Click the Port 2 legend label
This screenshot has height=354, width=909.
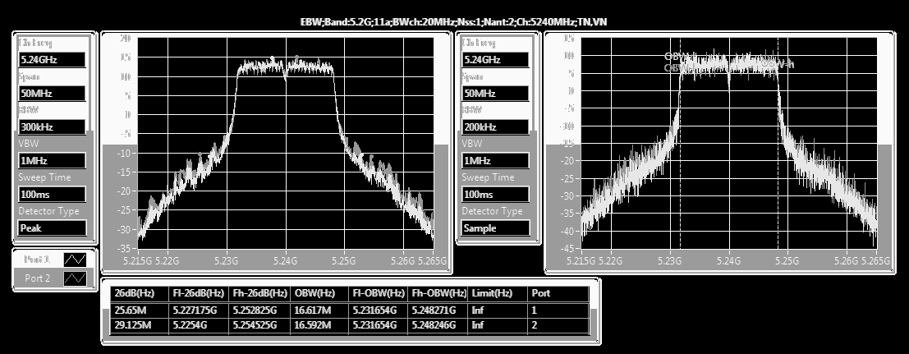[37, 278]
